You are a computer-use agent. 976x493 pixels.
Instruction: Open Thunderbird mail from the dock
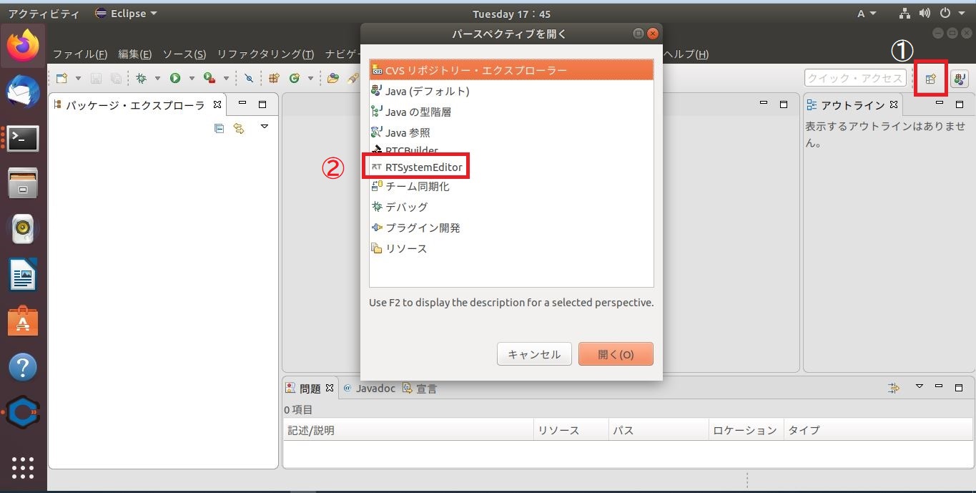coord(23,92)
